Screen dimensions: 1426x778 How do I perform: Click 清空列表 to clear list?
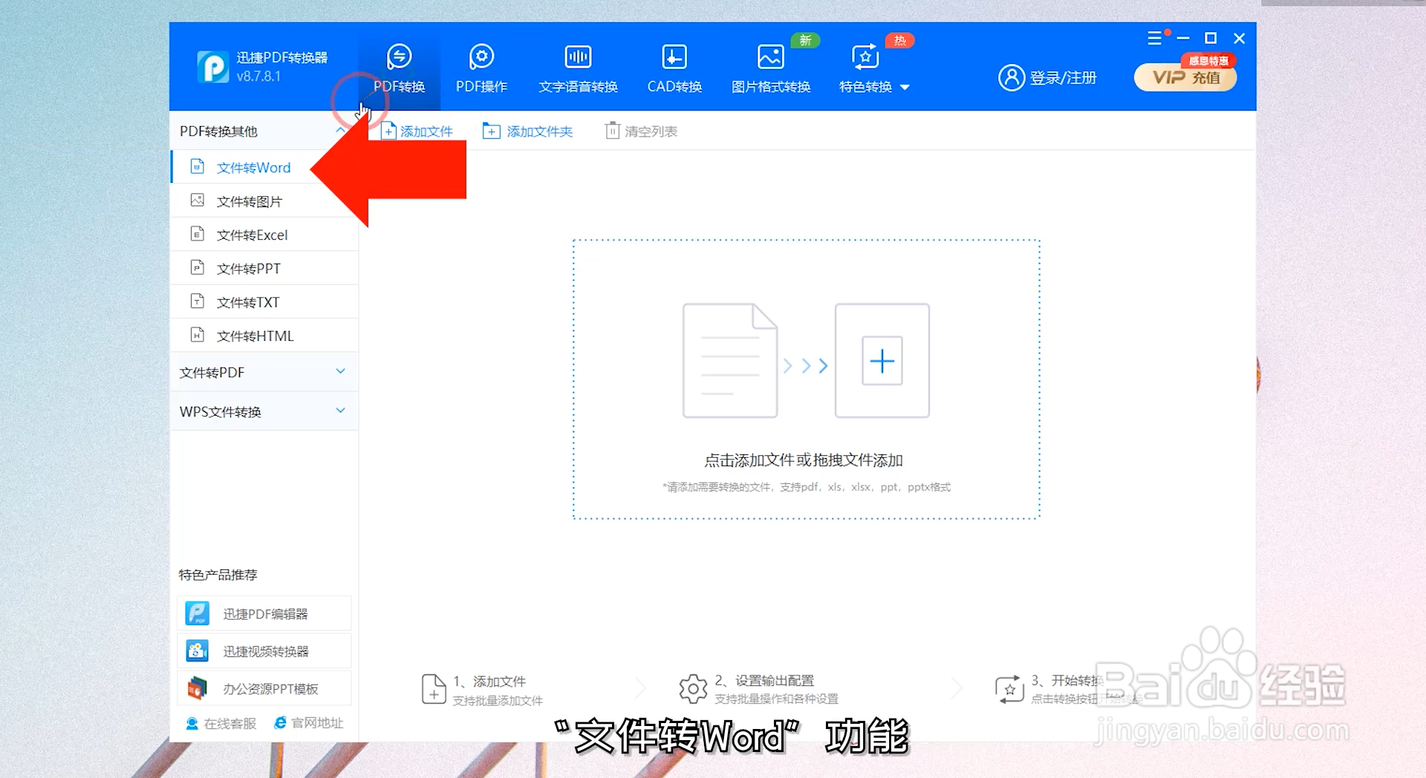tap(641, 131)
